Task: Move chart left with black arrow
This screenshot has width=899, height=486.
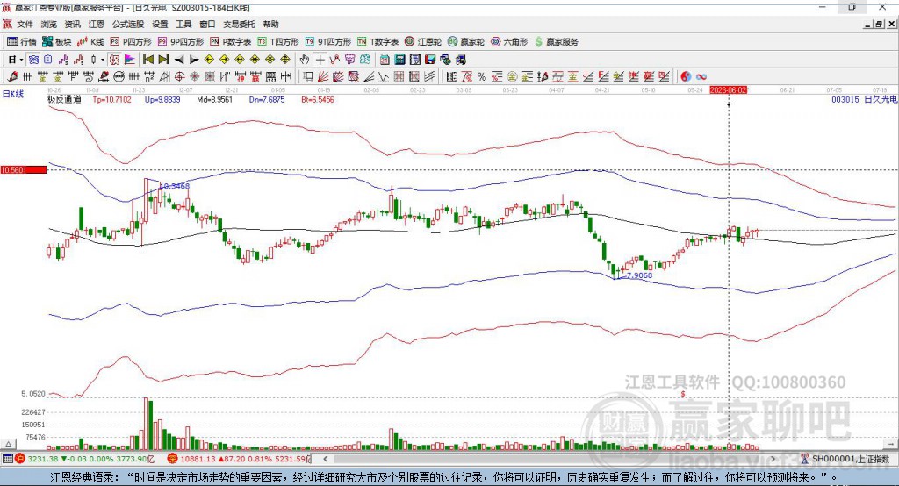Action: point(179,60)
